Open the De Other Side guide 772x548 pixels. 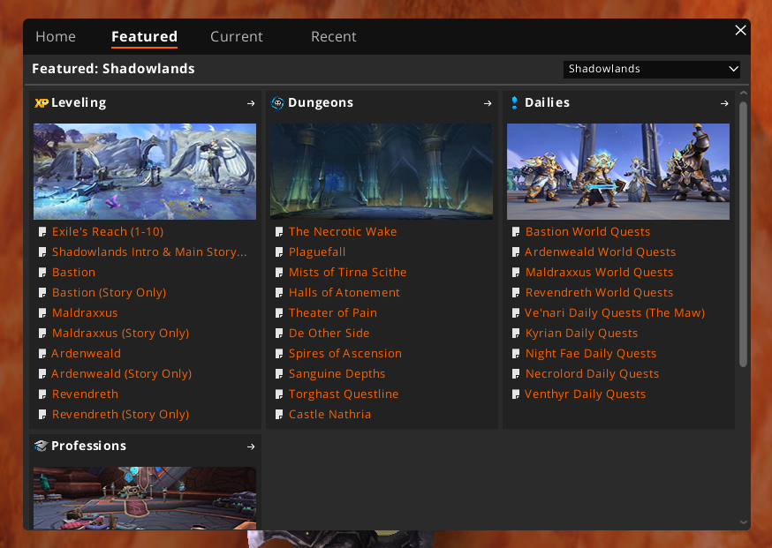(x=329, y=333)
